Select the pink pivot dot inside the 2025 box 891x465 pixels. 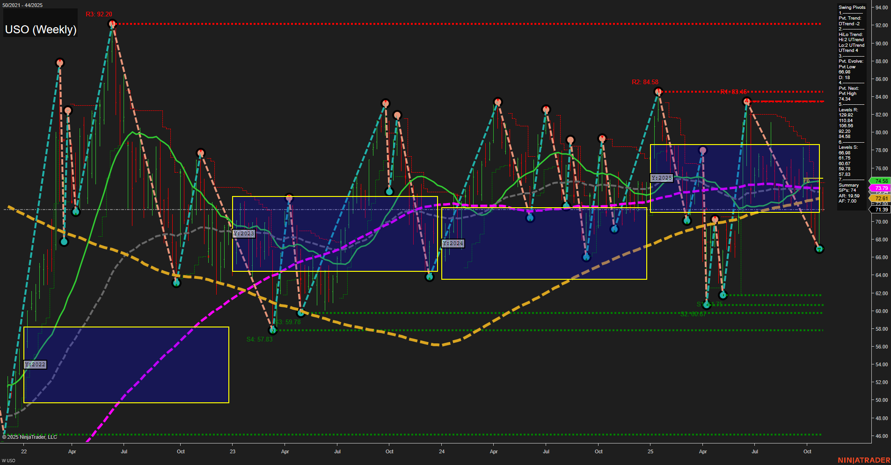[703, 151]
